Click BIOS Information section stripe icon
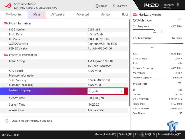This screenshot has width=185, height=139. coord(6,23)
